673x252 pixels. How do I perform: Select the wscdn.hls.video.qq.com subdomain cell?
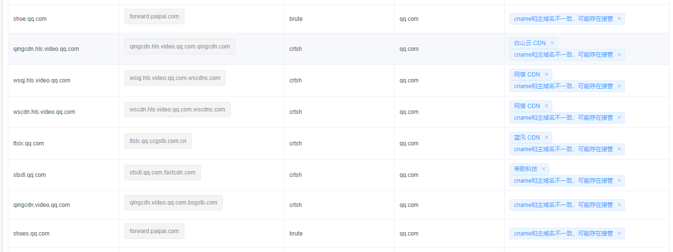coord(64,112)
